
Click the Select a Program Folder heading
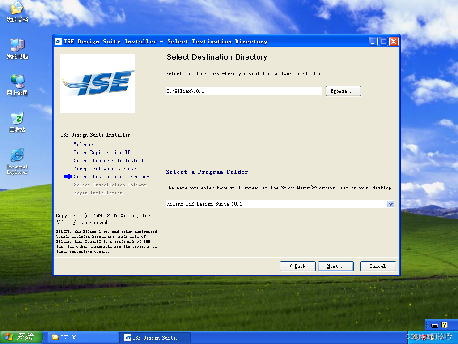207,172
